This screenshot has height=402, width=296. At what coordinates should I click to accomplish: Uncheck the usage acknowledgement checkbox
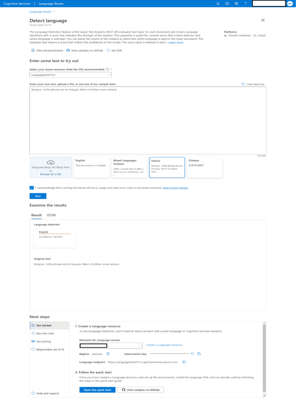coord(31,188)
